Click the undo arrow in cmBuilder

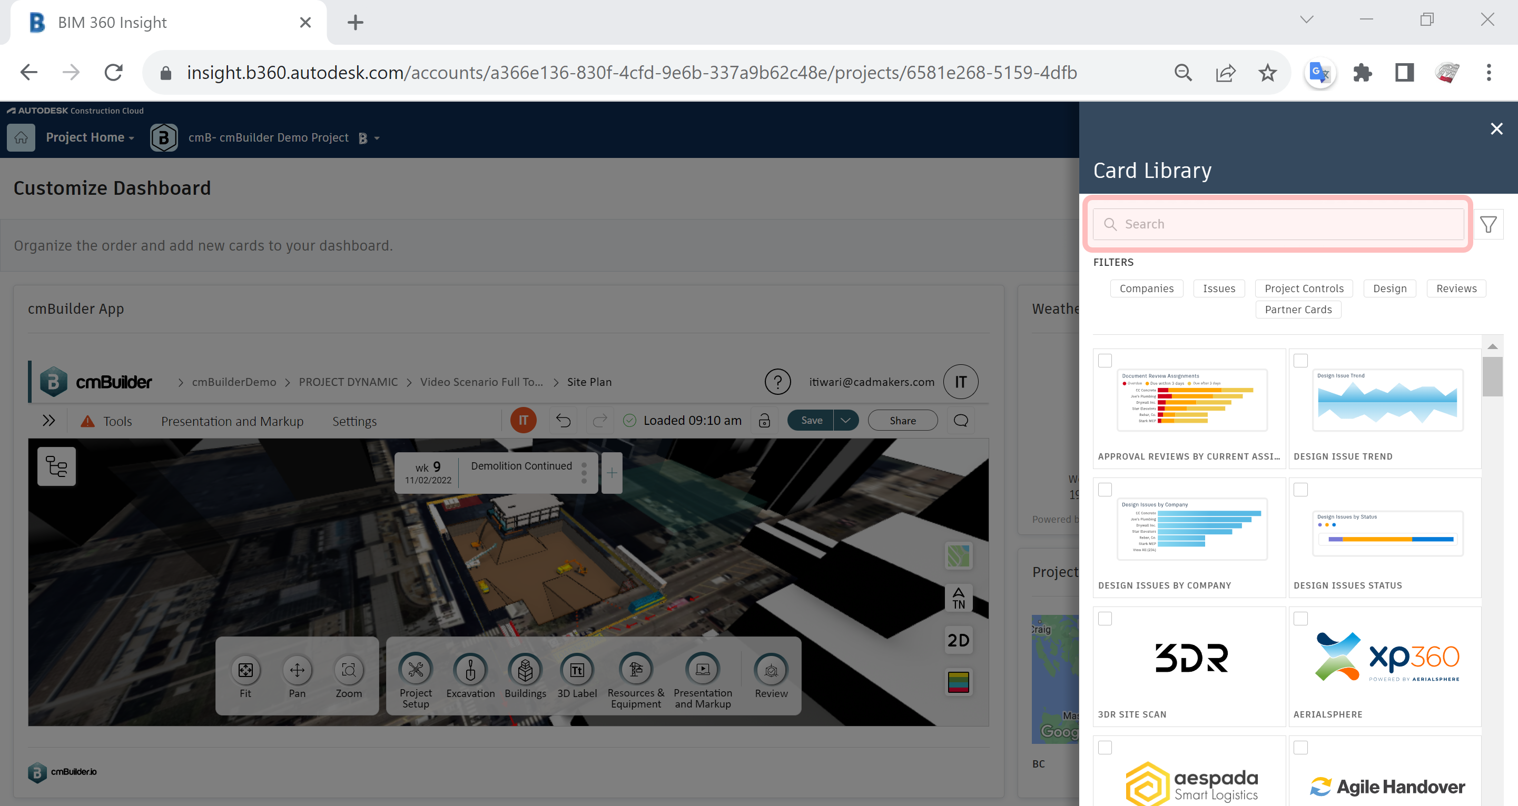click(x=564, y=420)
